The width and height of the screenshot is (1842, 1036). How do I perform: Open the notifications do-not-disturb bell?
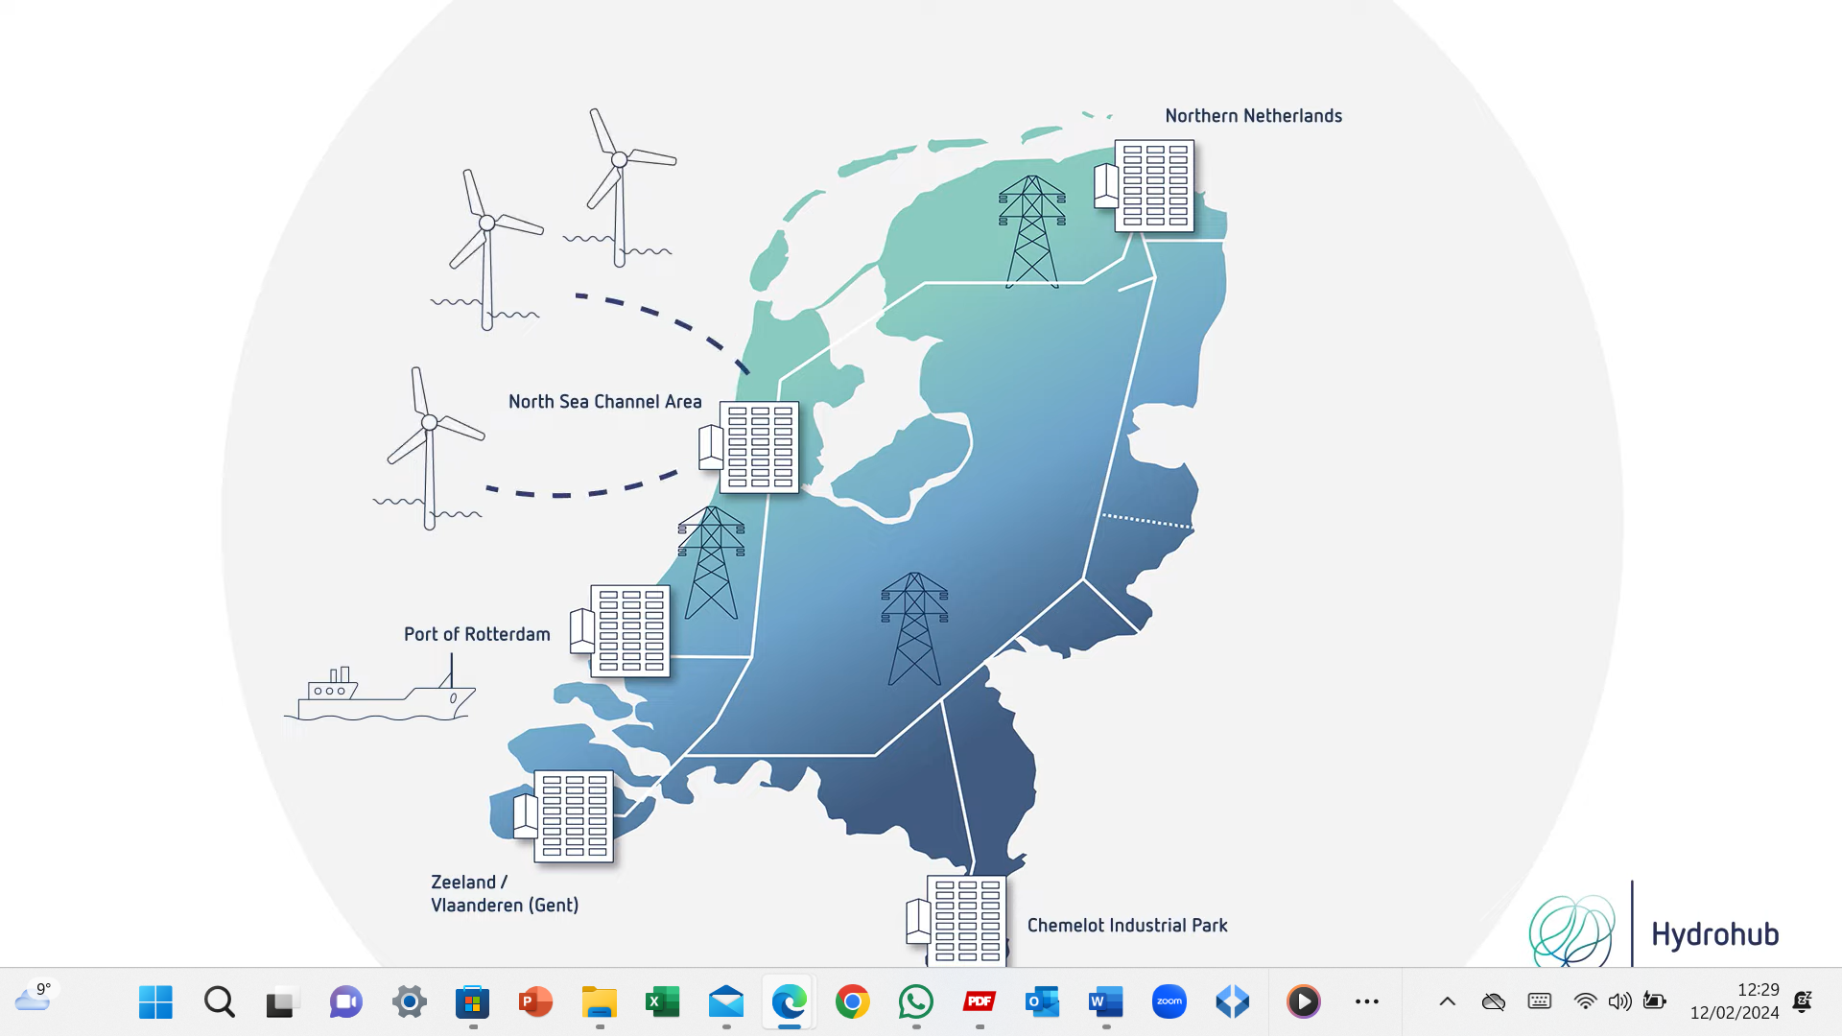pyautogui.click(x=1802, y=1001)
